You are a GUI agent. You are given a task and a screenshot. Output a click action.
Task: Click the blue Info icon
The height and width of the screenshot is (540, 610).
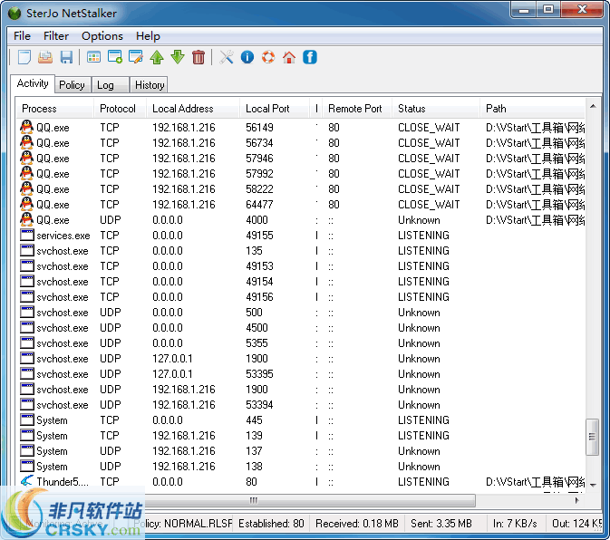(247, 57)
